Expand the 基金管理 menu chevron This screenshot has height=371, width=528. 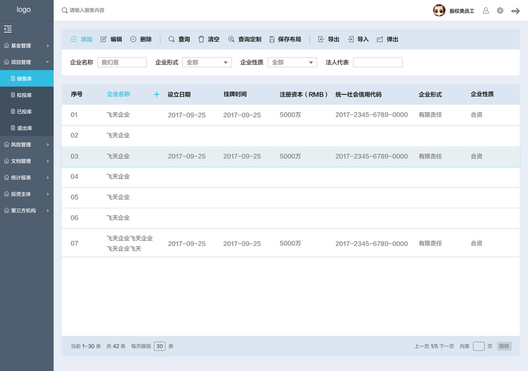(48, 46)
